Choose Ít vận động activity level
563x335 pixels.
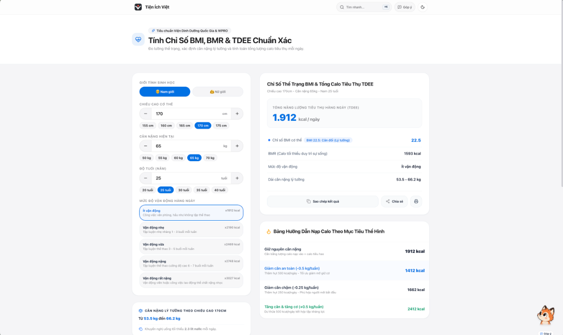(191, 213)
